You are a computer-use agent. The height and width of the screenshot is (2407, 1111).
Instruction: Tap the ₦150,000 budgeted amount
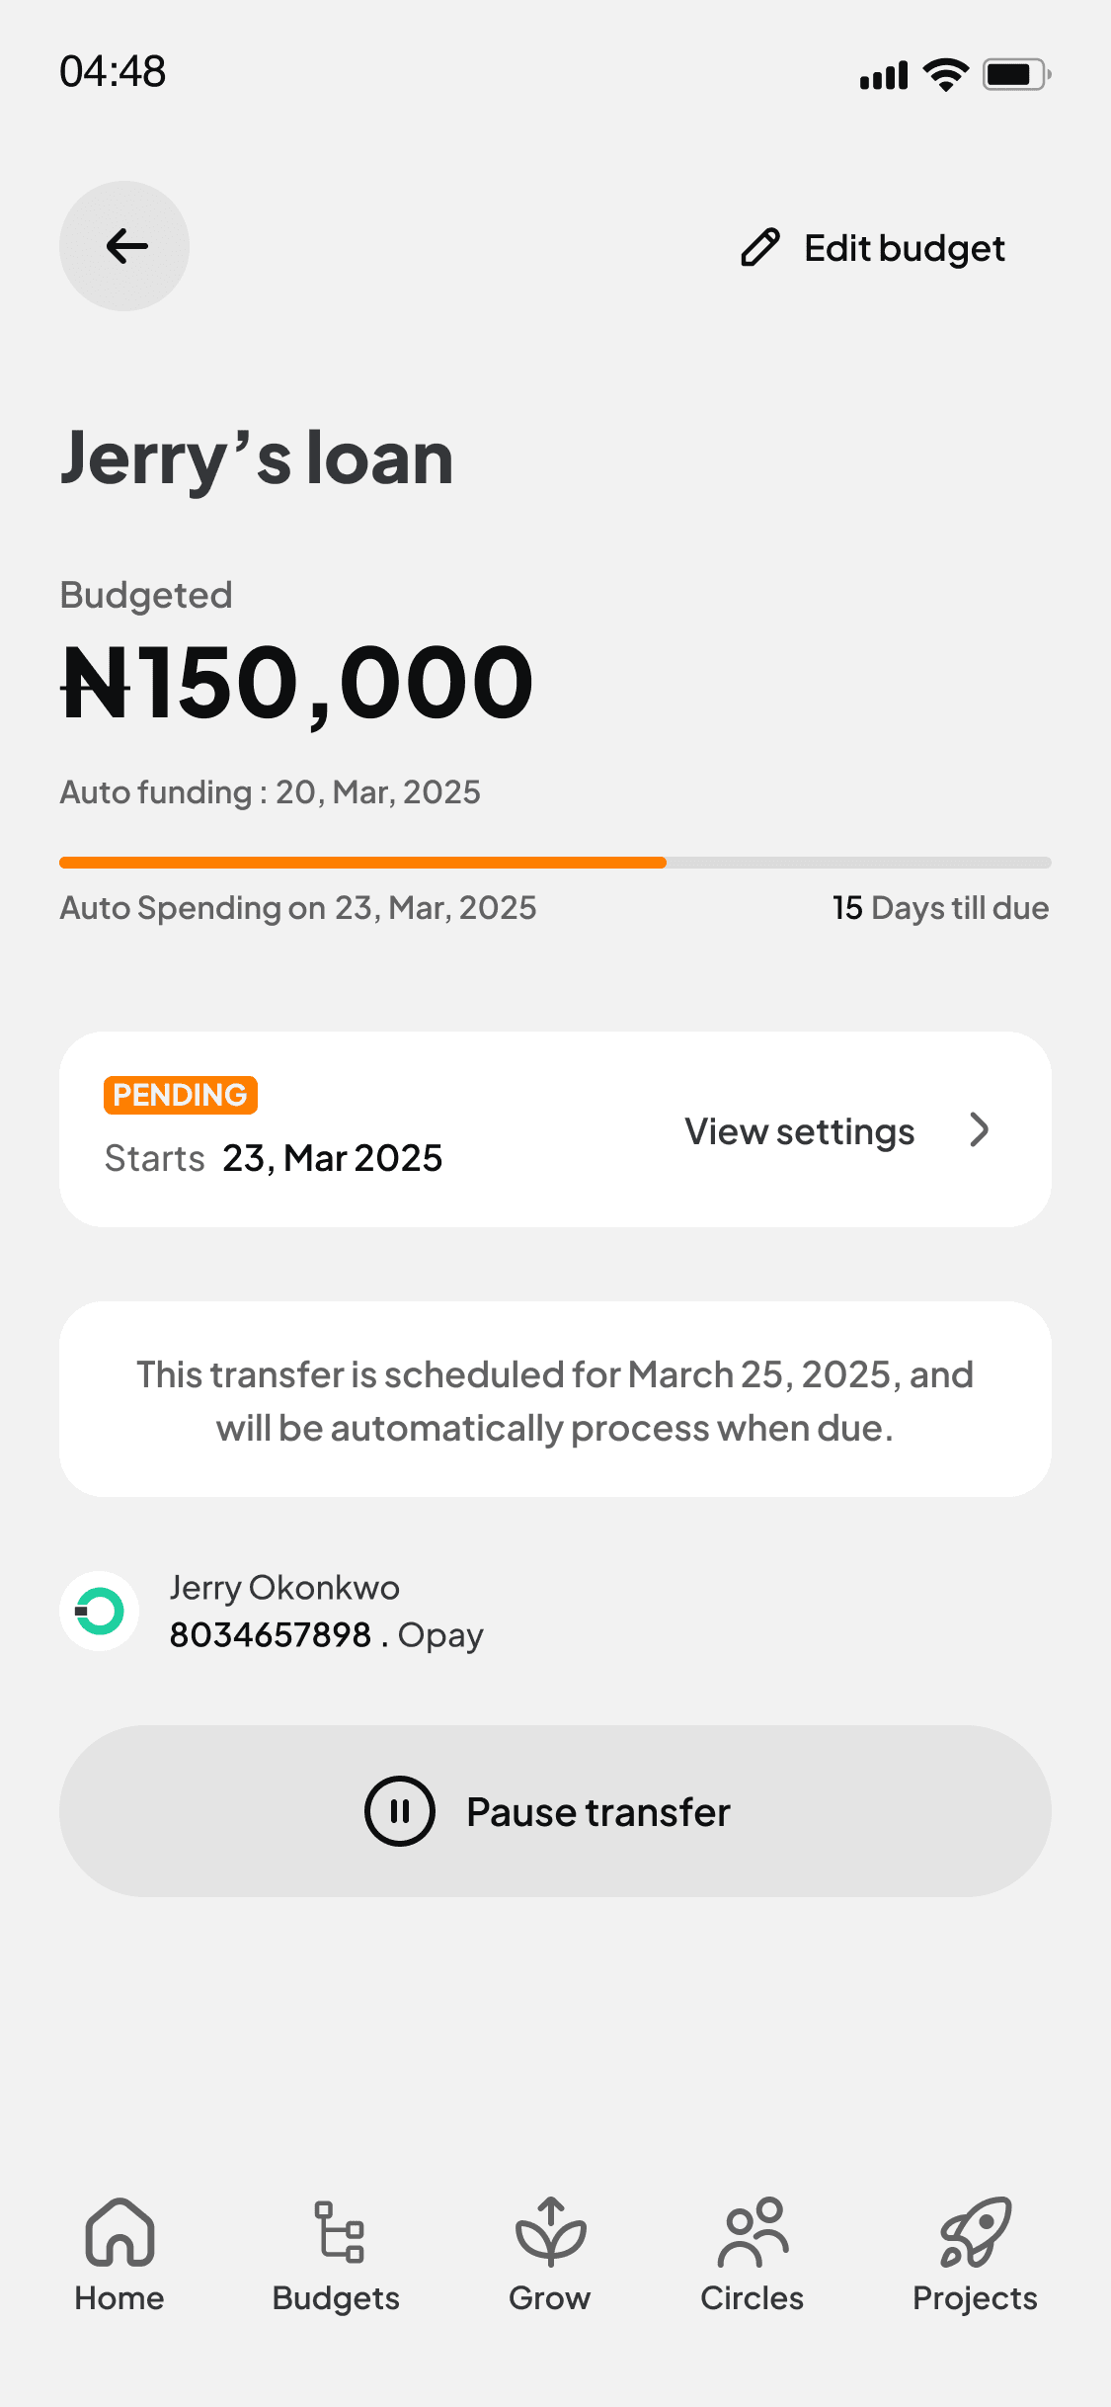(297, 683)
